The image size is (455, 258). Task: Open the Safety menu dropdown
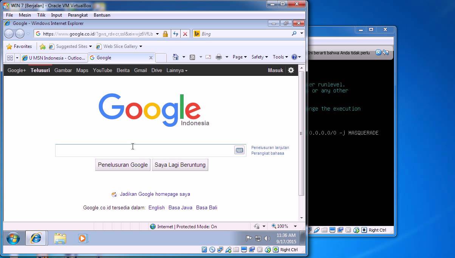pyautogui.click(x=260, y=57)
